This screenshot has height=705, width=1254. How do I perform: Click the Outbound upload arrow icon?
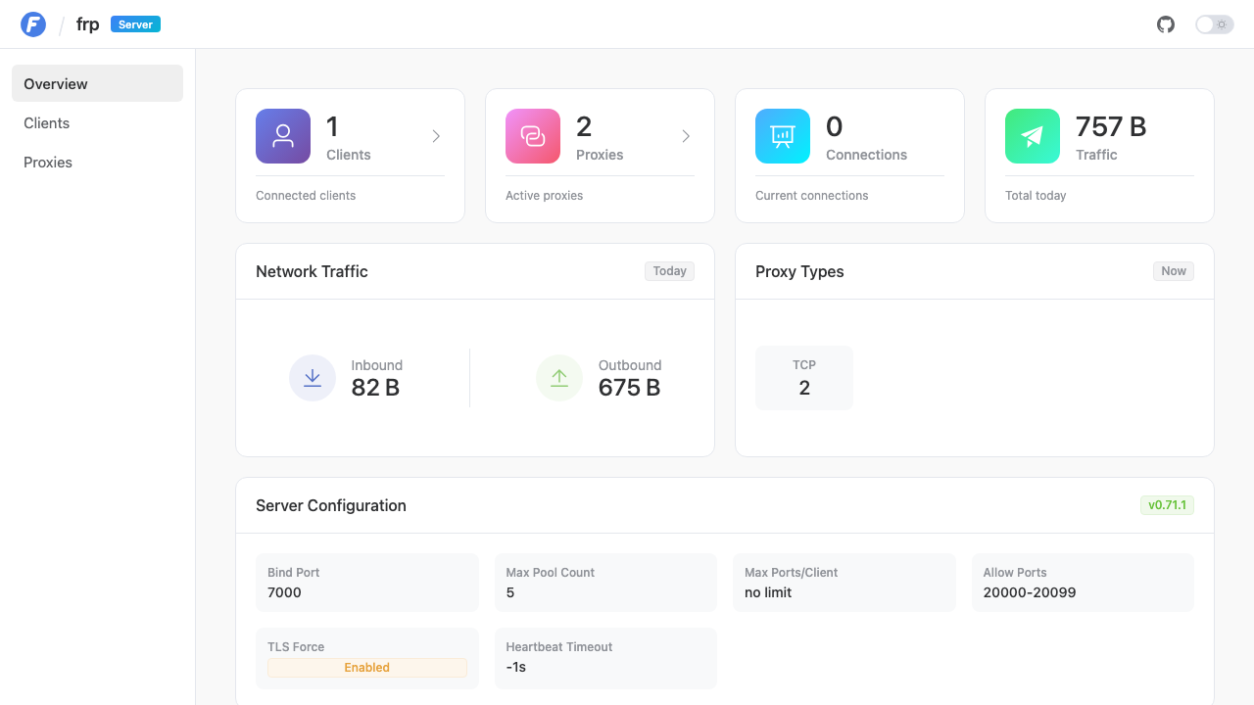pos(559,378)
